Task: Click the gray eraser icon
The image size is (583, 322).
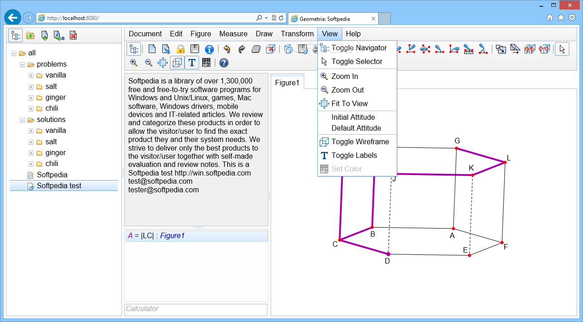Action: (x=256, y=49)
